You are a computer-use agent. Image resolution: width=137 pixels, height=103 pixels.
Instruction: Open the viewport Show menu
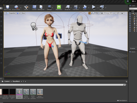[x=23, y=13]
